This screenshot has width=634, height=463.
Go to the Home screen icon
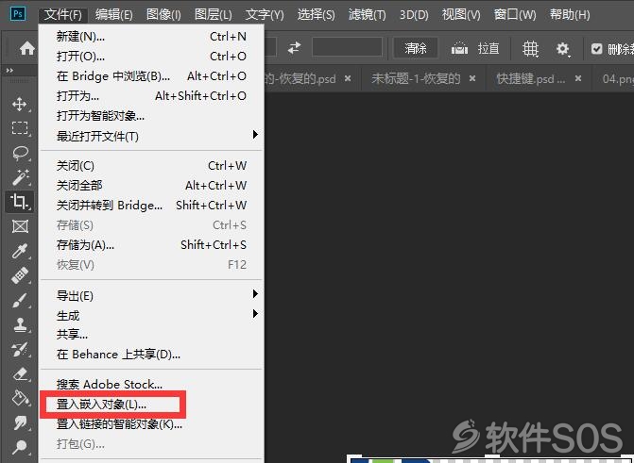[x=27, y=48]
